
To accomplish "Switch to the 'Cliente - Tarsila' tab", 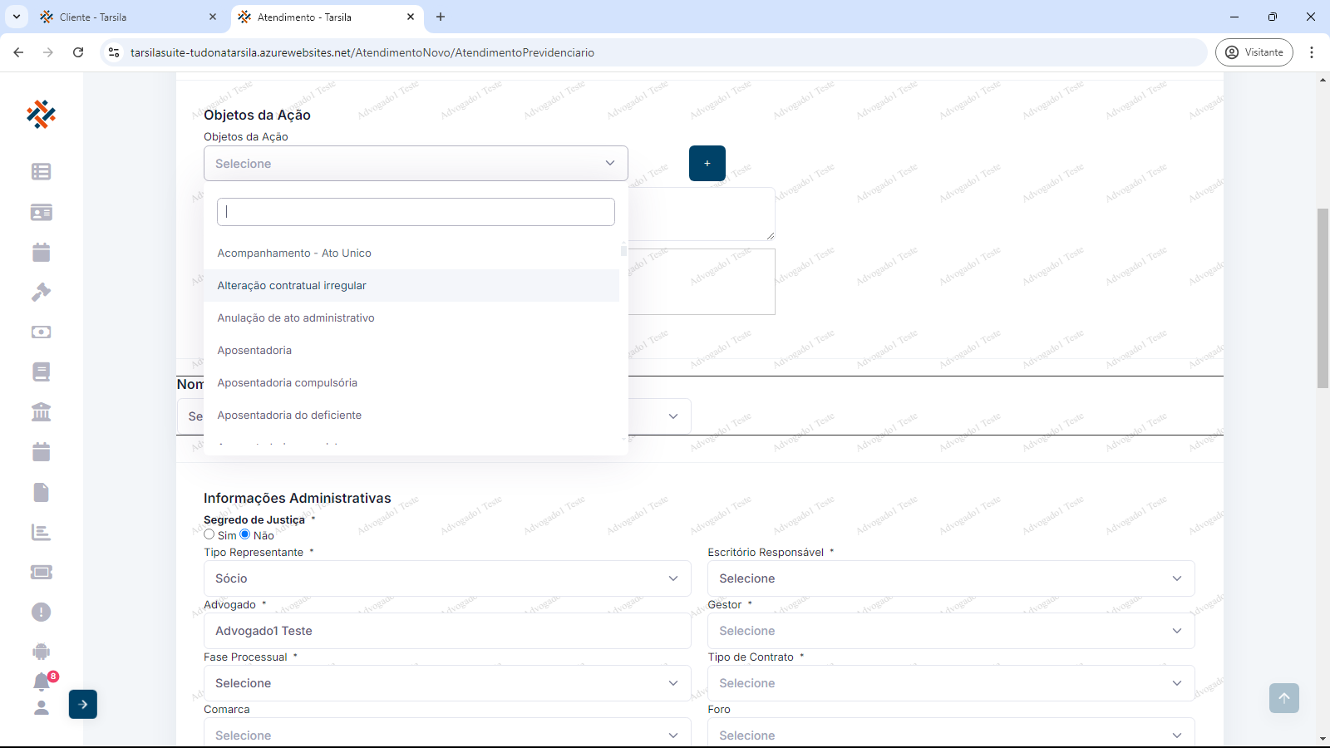I will (123, 17).
